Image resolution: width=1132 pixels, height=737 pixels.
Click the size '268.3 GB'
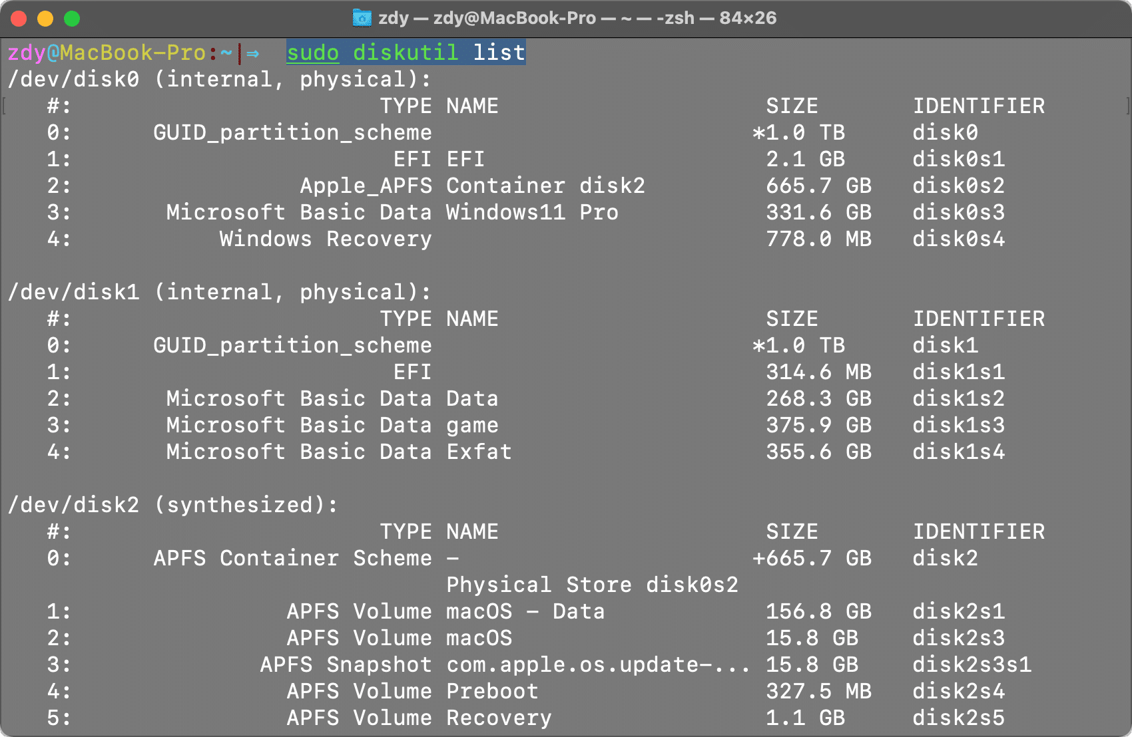[x=819, y=399]
